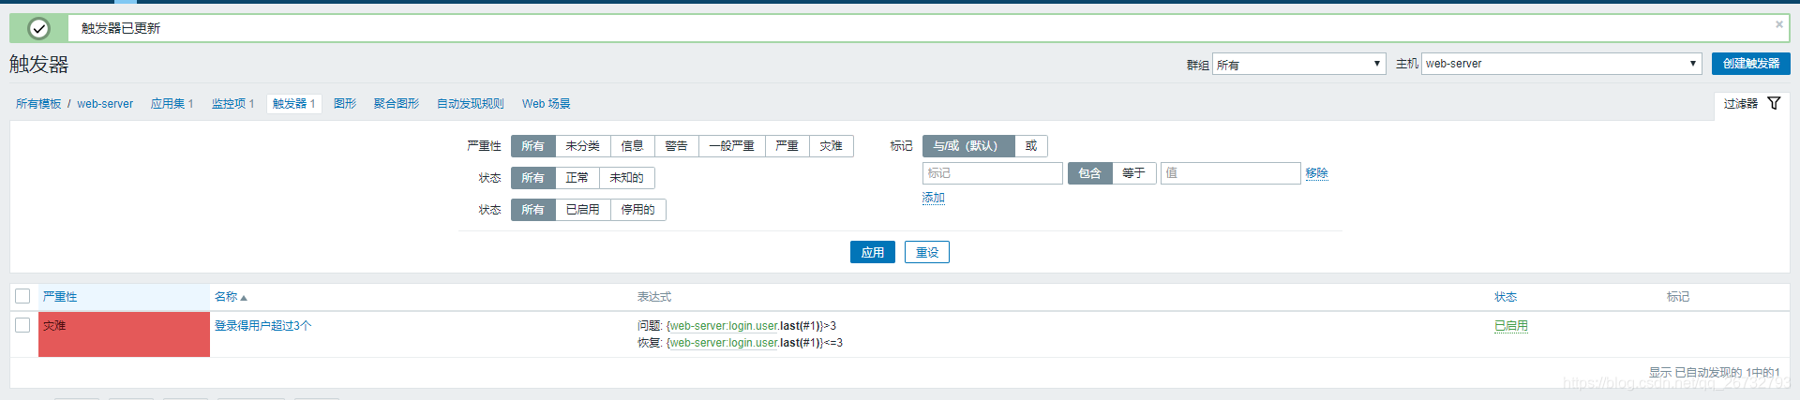The image size is (1800, 400).
Task: Select severity filter 信息
Action: [633, 146]
